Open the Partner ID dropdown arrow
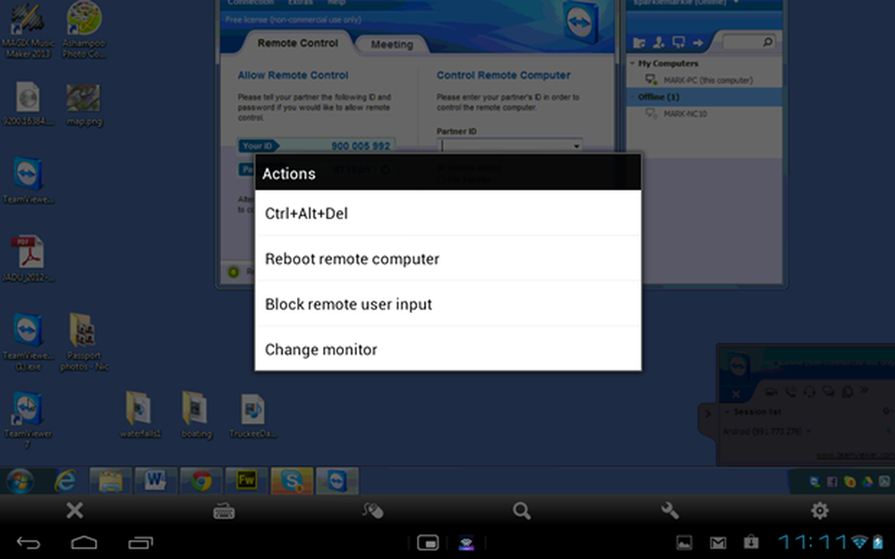Image resolution: width=895 pixels, height=559 pixels. click(x=576, y=146)
